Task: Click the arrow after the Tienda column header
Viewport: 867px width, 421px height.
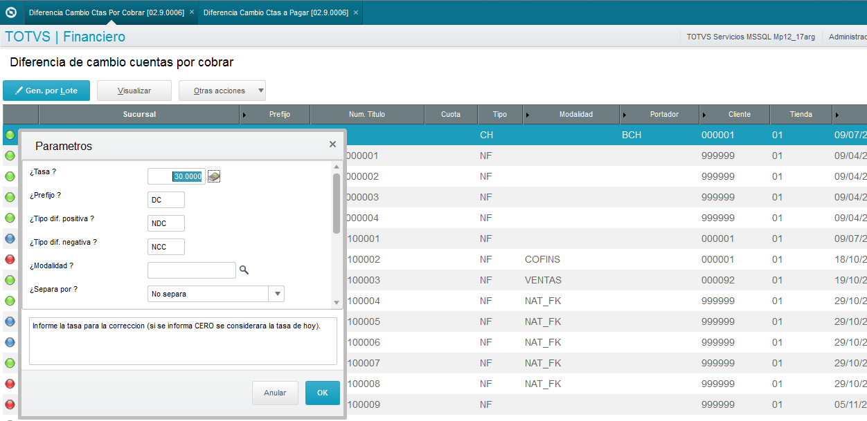Action: (x=837, y=115)
